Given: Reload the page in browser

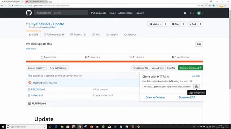Looking at the screenshot, I should point(9,6).
